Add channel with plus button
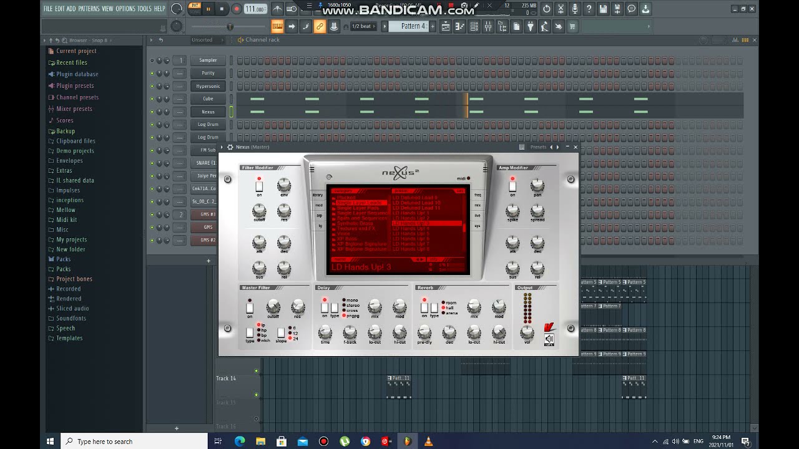Viewport: 799px width, 449px height. (x=208, y=261)
